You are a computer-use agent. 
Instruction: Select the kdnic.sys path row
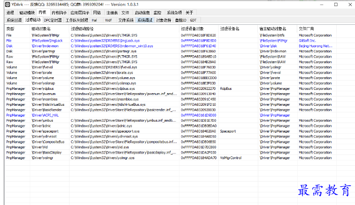101,126
